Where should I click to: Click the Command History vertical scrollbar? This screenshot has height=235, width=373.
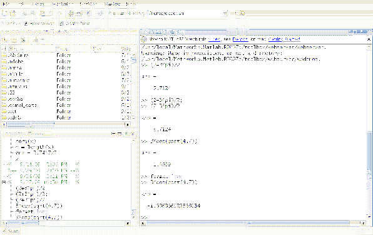click(134, 178)
